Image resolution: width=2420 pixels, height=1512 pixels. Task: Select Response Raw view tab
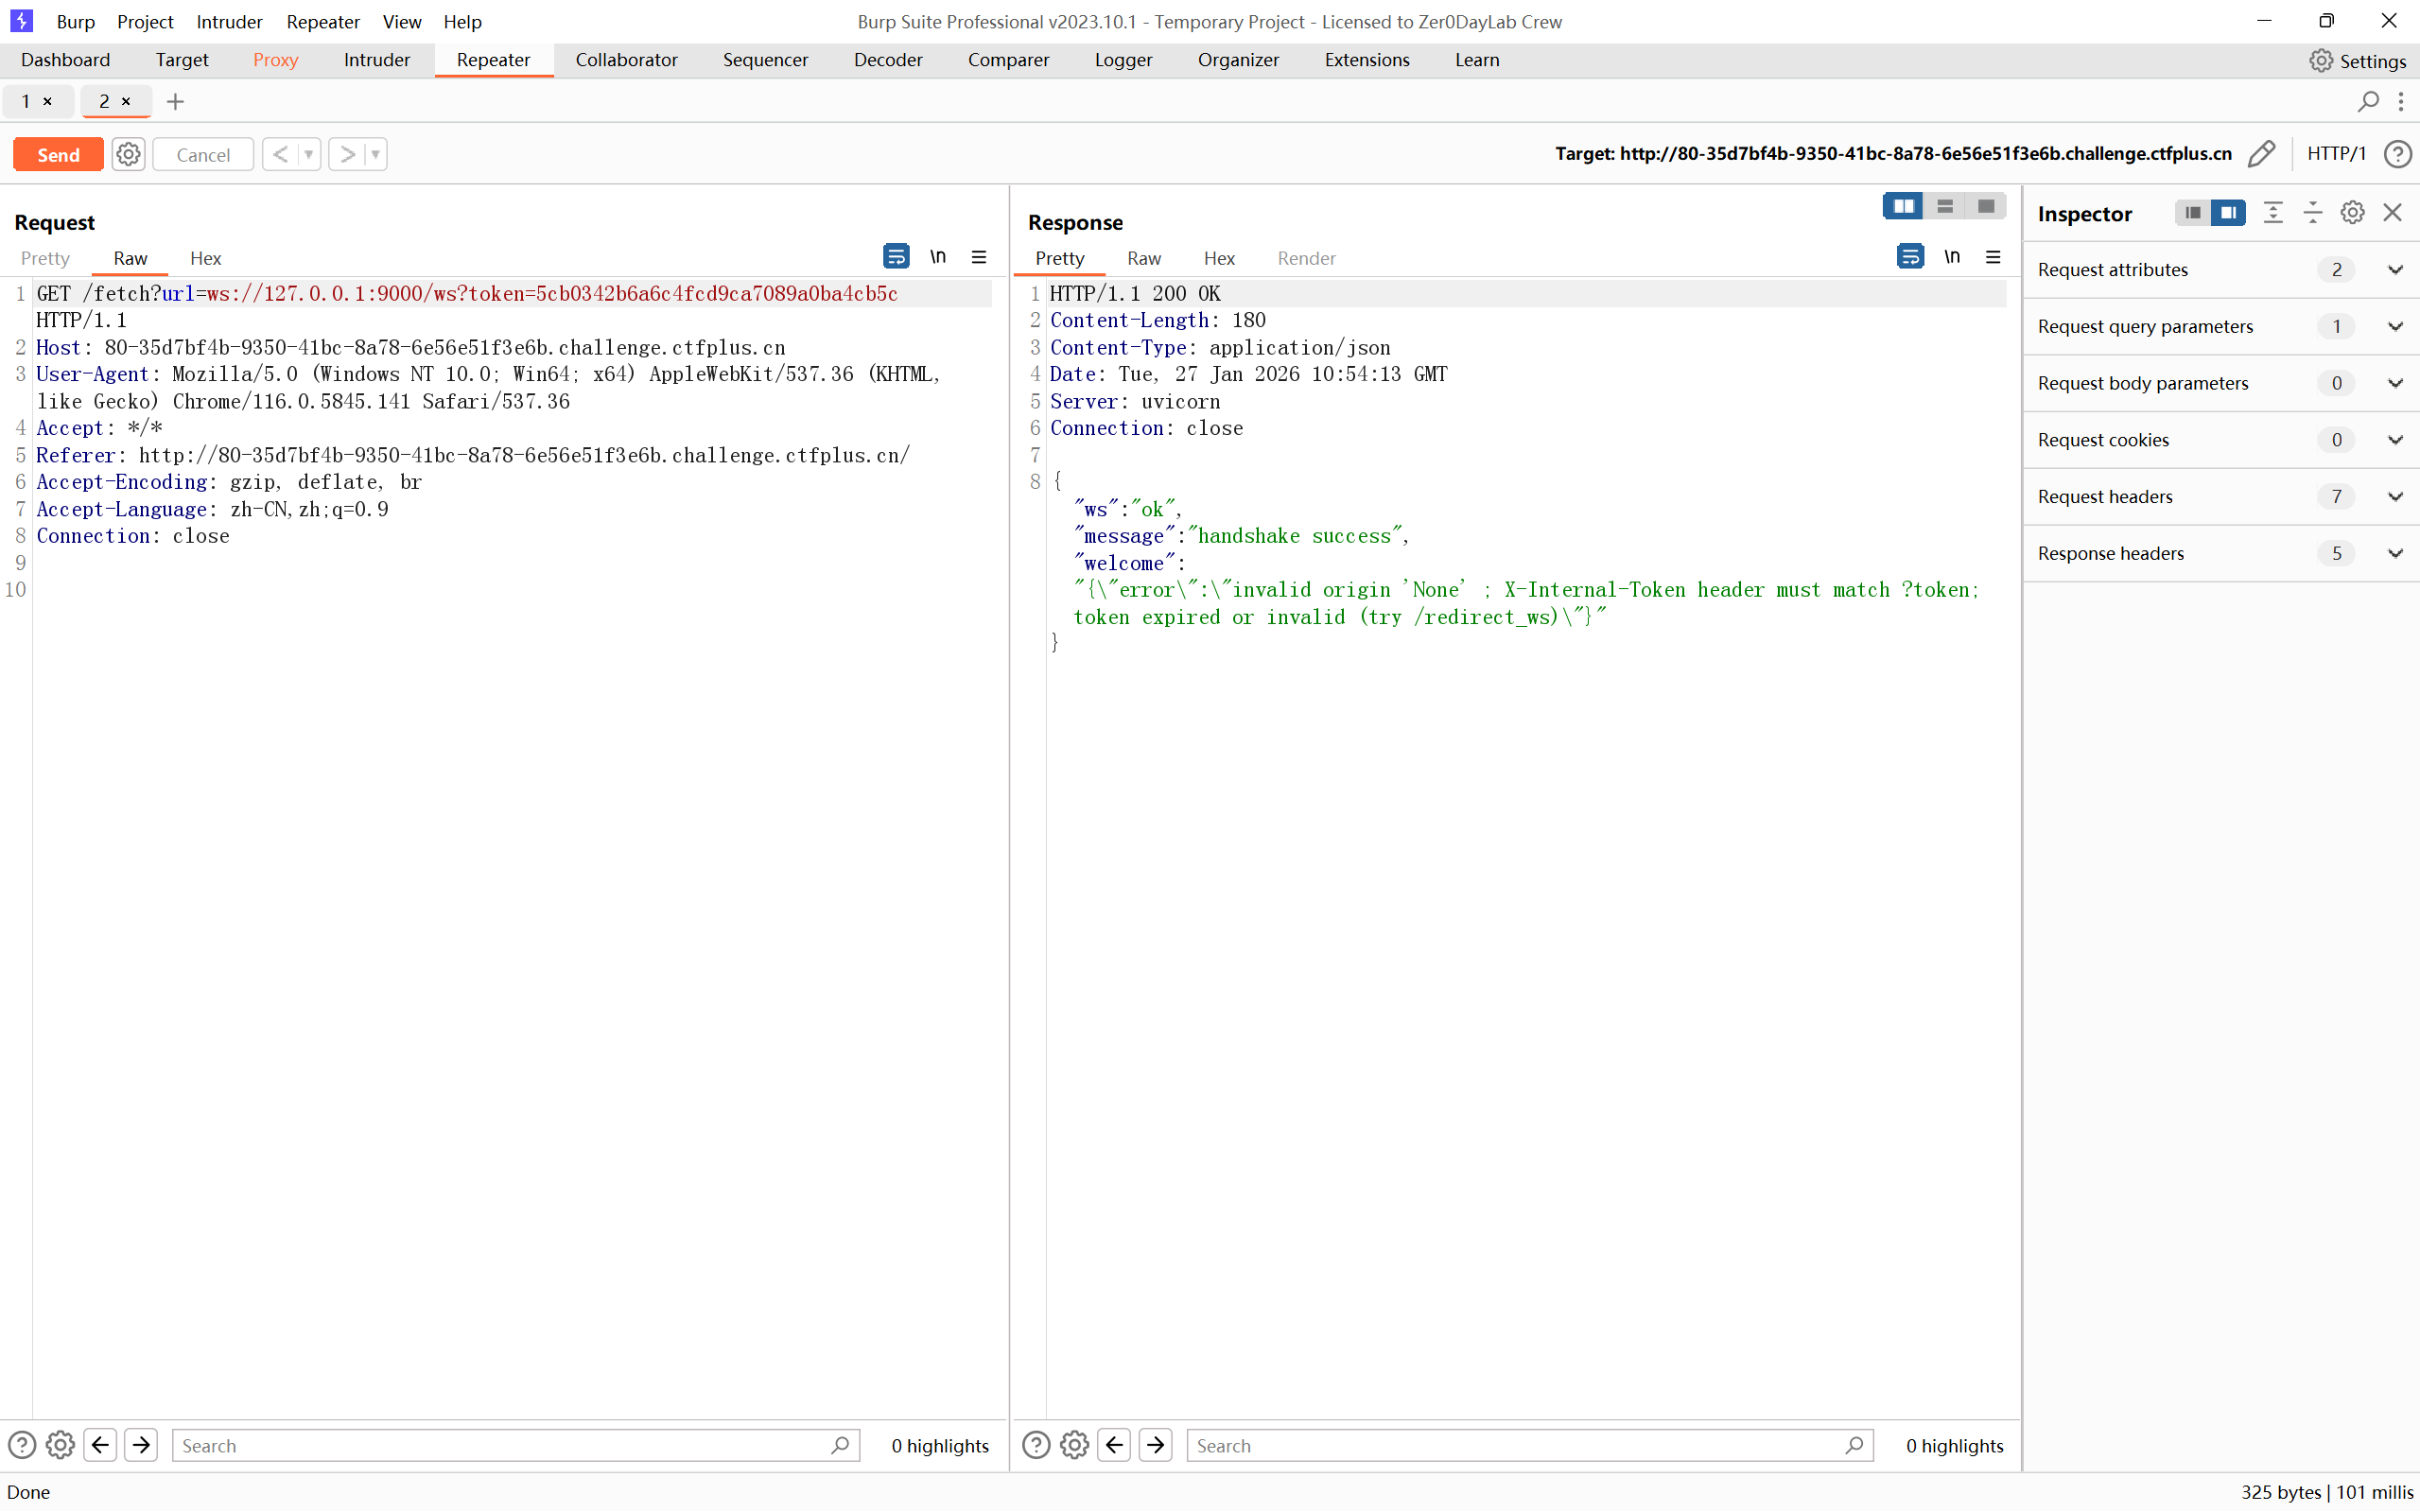pyautogui.click(x=1143, y=258)
